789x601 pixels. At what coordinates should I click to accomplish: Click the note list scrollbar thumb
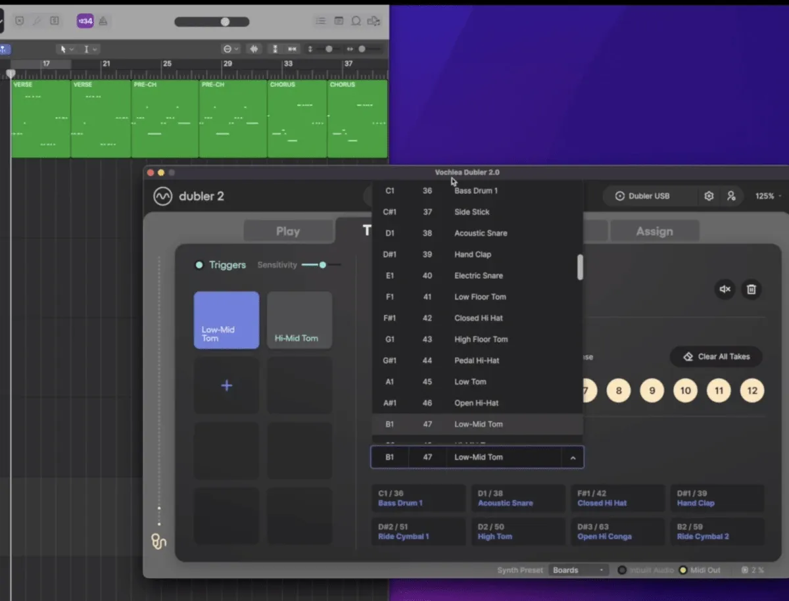pyautogui.click(x=580, y=268)
